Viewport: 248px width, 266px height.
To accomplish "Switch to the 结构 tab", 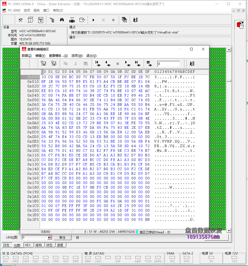I will [x=39, y=245].
